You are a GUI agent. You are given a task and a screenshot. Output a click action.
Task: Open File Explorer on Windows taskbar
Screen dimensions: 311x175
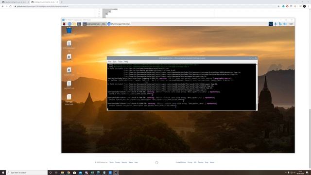[63, 173]
